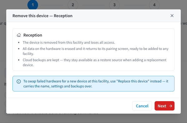Click the step 1 circle behind dialog
This screenshot has width=187, height=123.
33,5
